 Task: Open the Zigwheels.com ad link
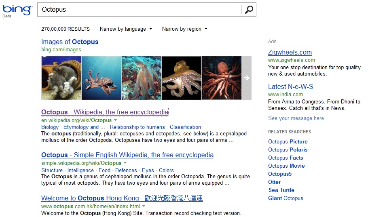[x=290, y=52]
